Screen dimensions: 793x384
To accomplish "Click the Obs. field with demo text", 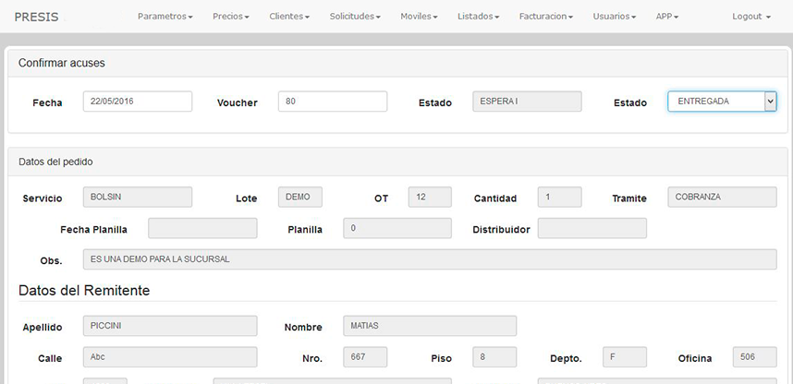I will click(x=429, y=259).
